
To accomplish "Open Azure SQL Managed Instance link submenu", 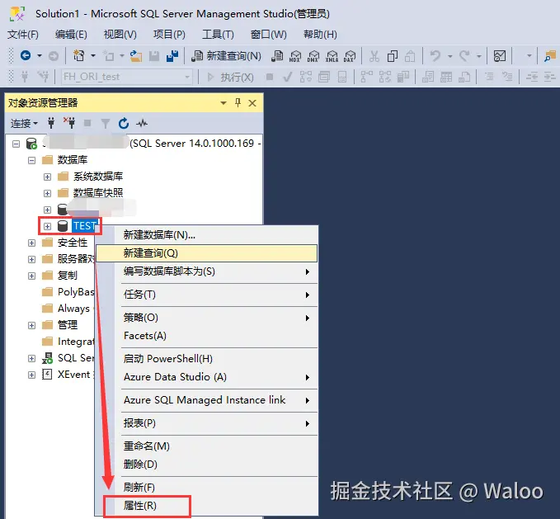I will pyautogui.click(x=207, y=400).
